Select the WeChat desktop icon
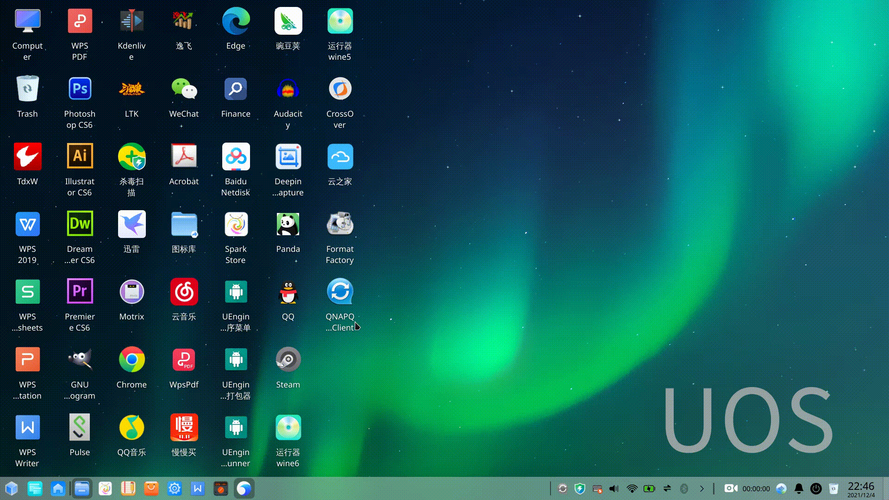 point(184,89)
